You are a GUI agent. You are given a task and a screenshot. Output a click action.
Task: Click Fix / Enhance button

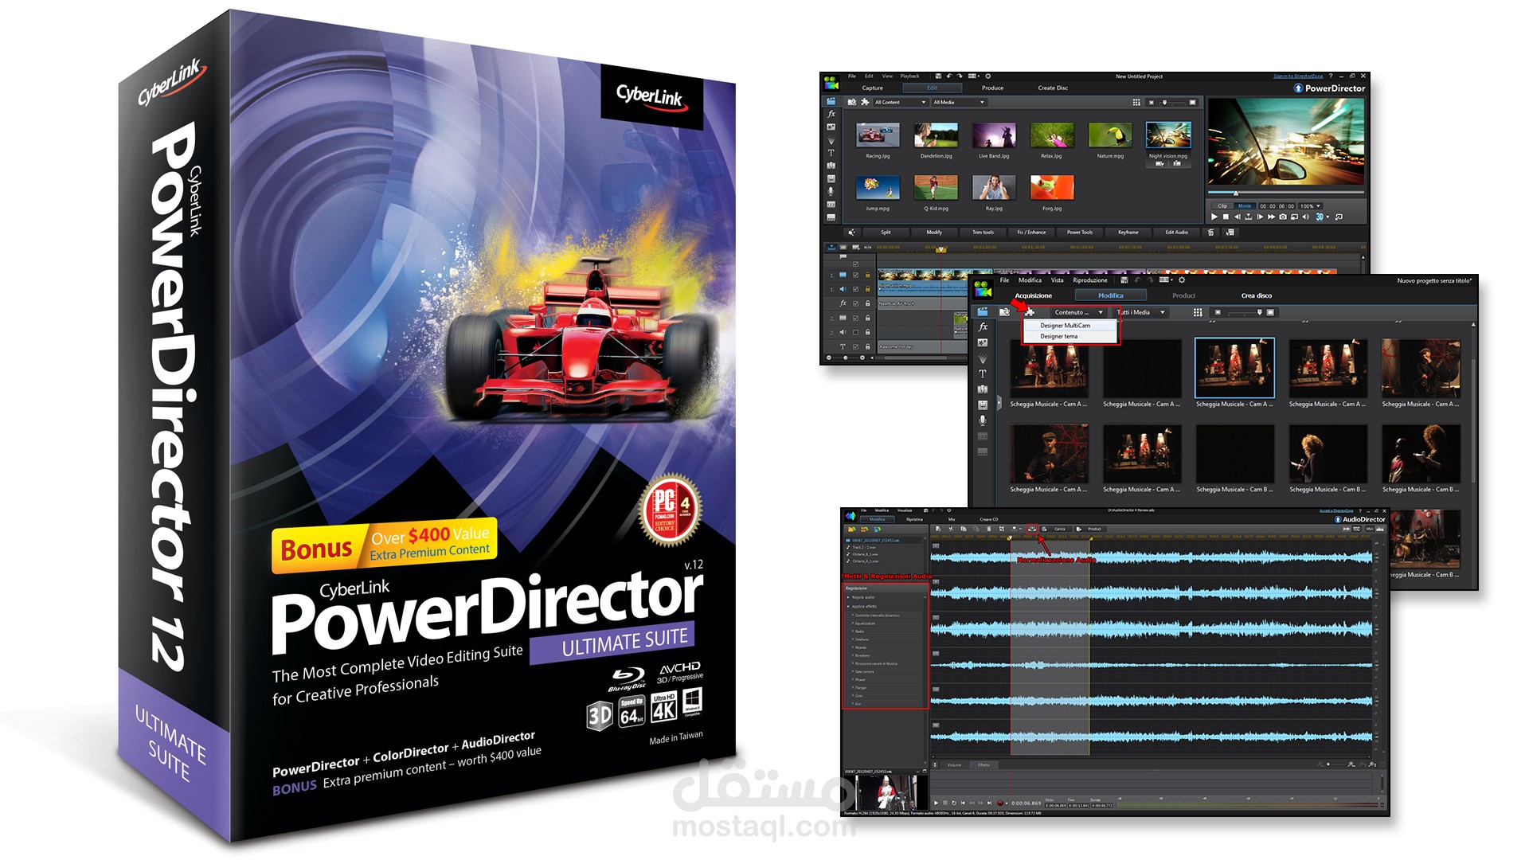1031,233
